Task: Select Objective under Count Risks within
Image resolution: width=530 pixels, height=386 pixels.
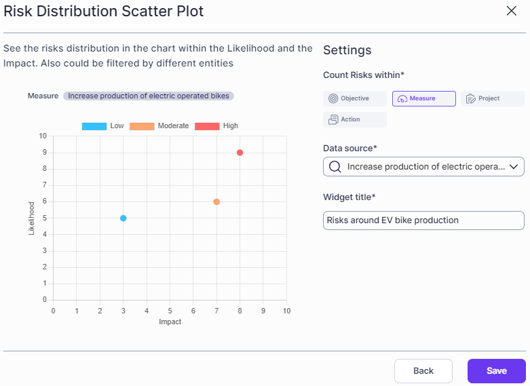Action: (355, 99)
